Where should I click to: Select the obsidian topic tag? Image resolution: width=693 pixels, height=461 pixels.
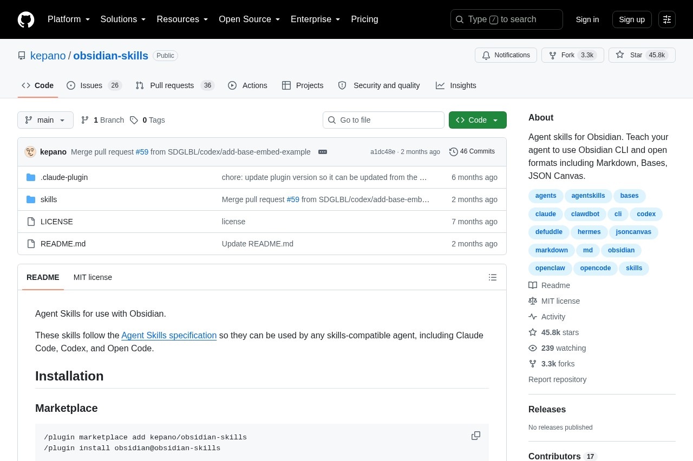click(x=622, y=250)
